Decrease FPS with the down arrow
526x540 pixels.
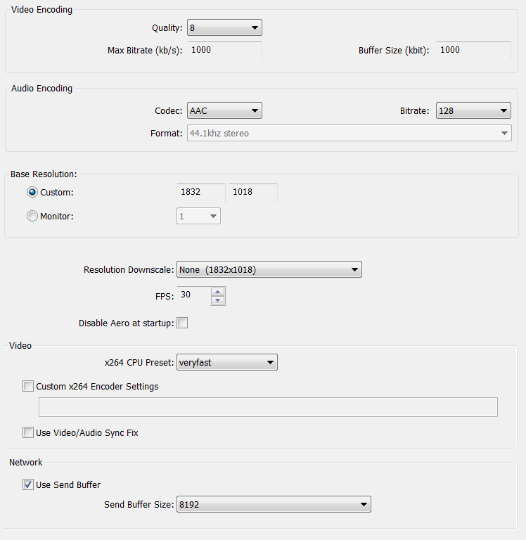[218, 300]
